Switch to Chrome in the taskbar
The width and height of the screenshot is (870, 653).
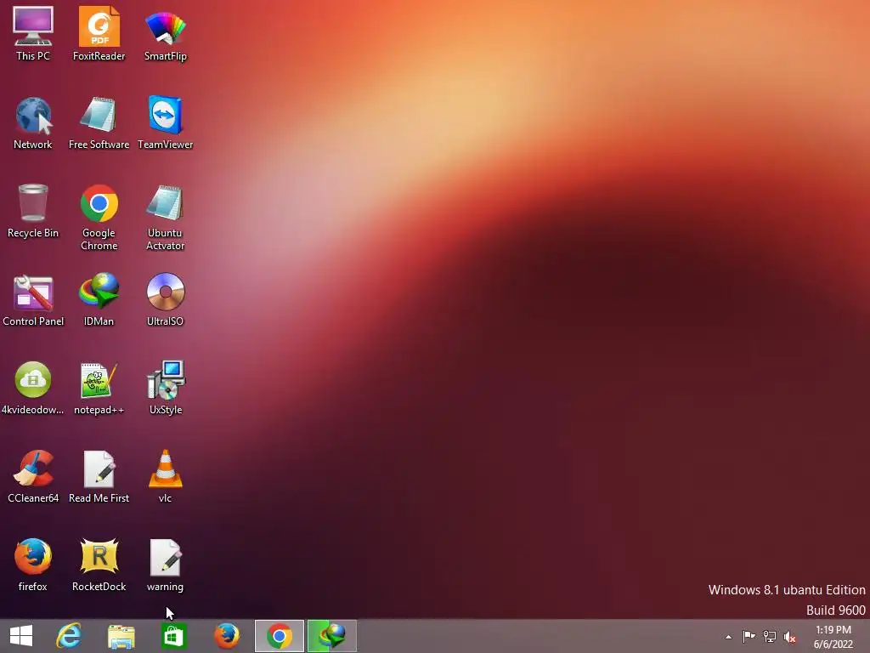coord(279,636)
